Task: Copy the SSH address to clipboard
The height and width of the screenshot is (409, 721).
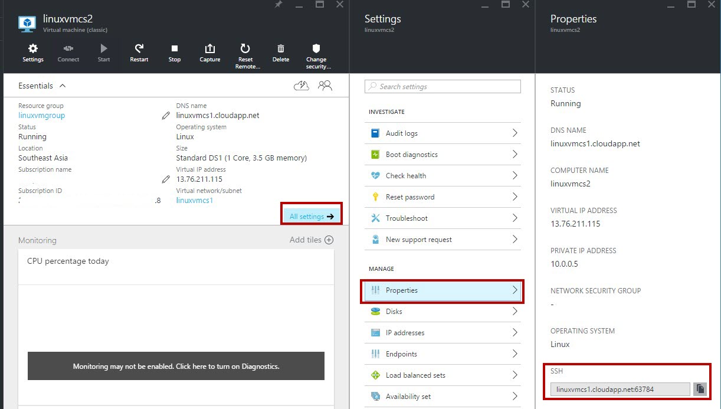Action: pos(700,389)
